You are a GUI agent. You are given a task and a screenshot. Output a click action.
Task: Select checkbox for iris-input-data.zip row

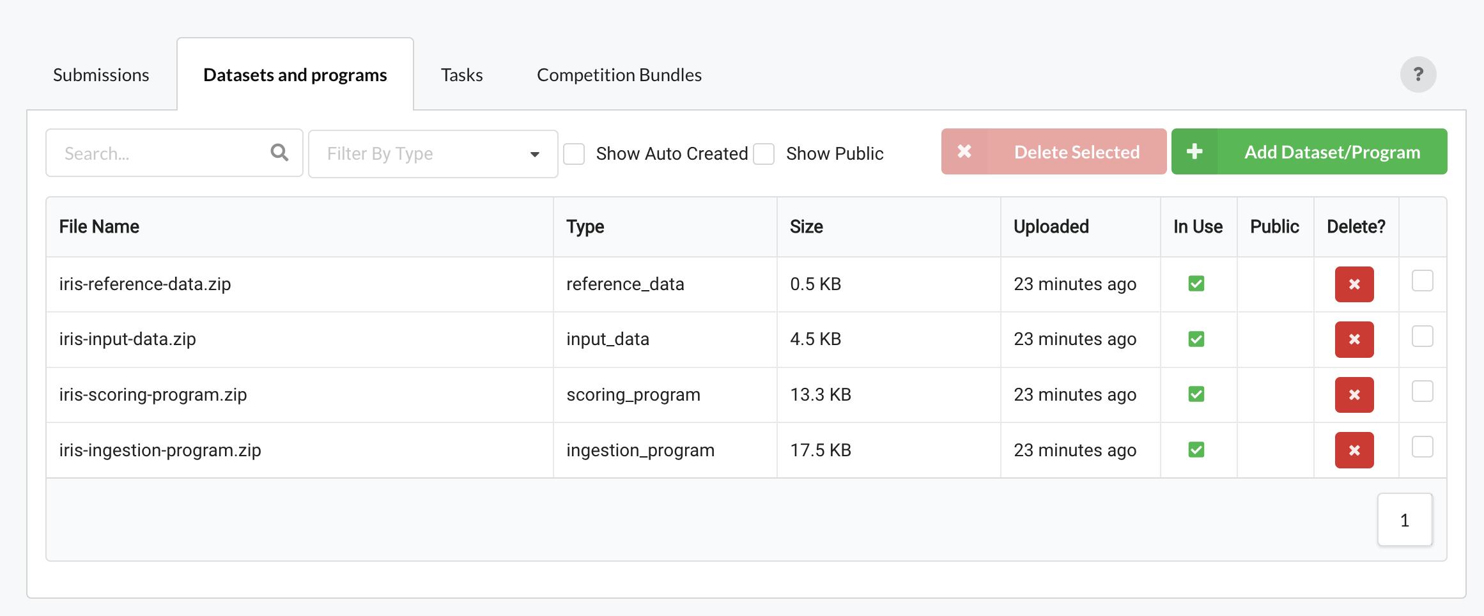click(x=1422, y=336)
